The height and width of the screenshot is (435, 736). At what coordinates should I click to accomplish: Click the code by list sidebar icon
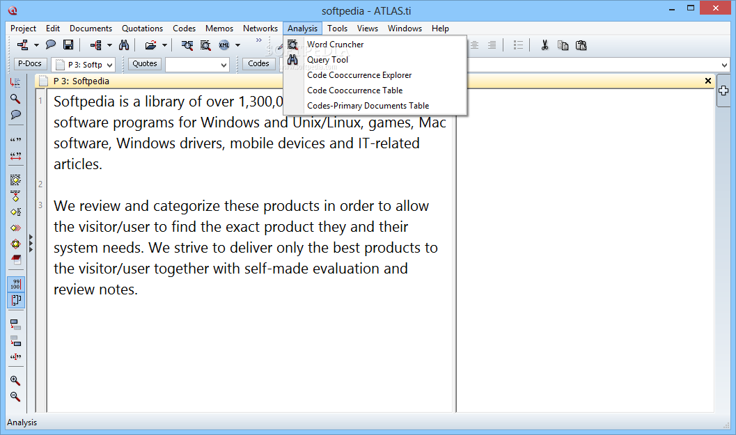click(15, 212)
